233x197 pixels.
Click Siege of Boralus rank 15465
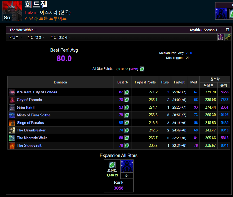click(x=224, y=123)
